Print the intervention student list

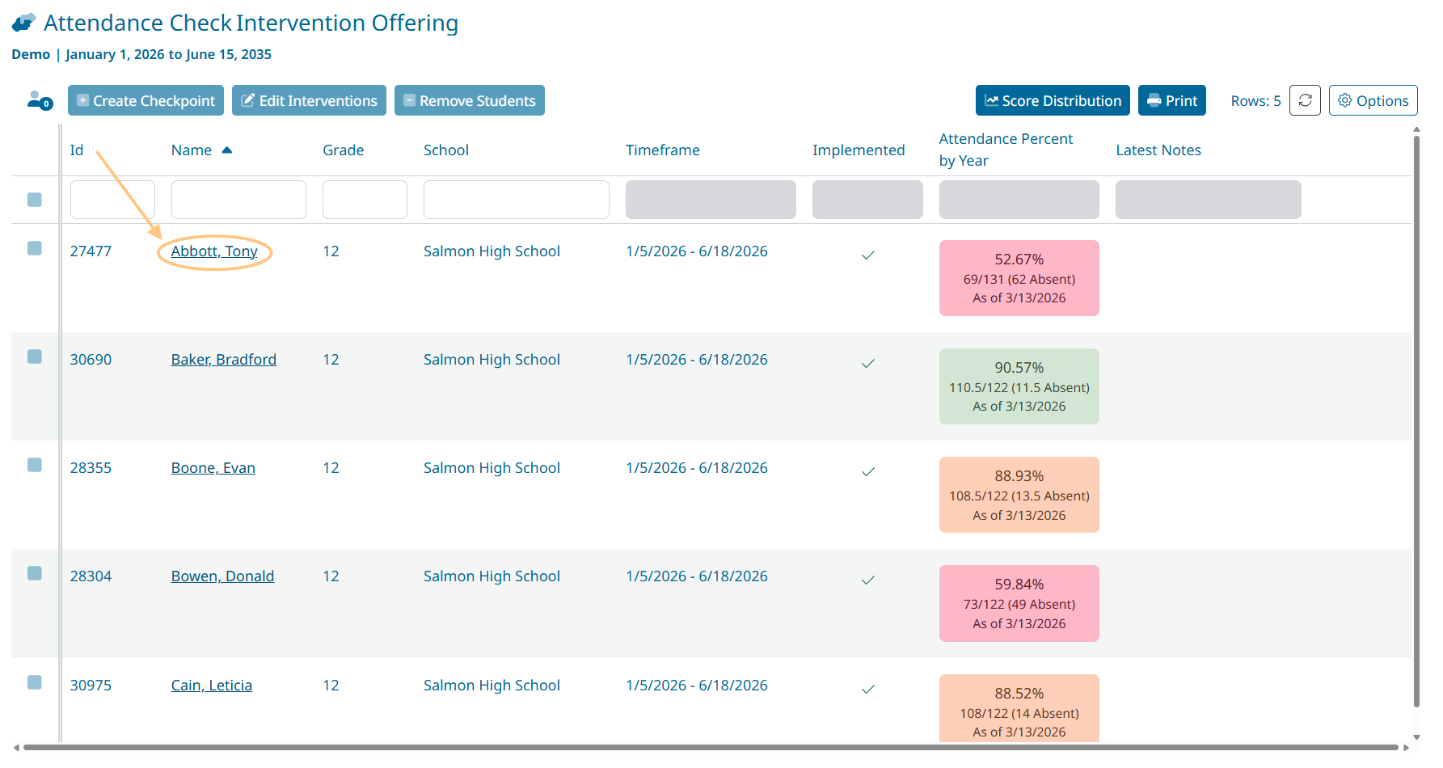pos(1171,100)
